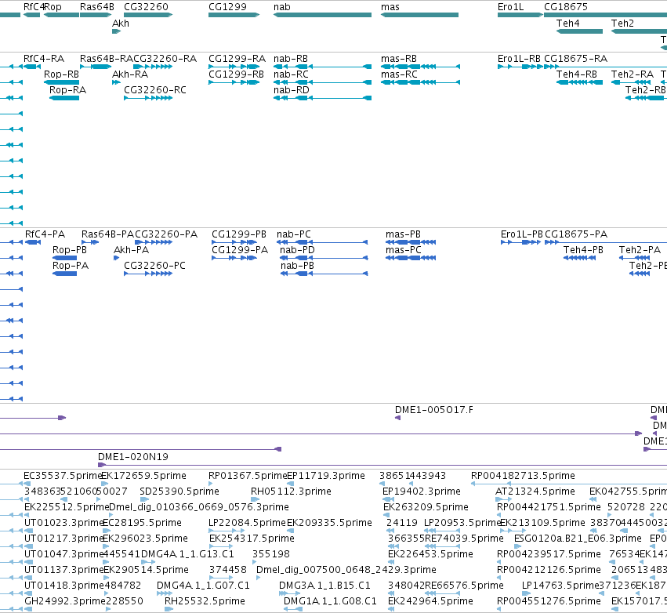
Task: Open the RfC4-RA transcript
Action: pos(32,67)
